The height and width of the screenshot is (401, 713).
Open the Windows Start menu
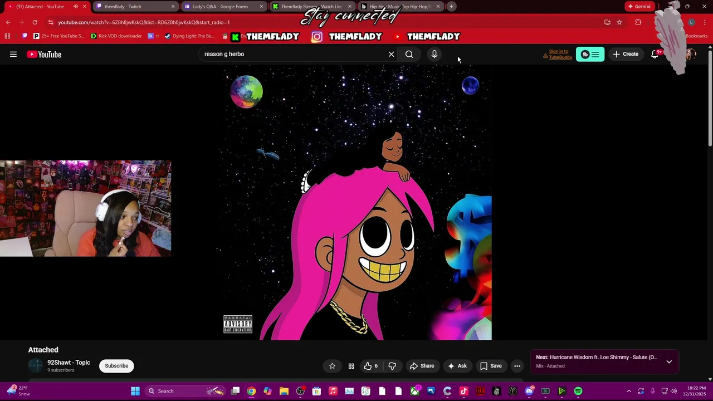135,391
